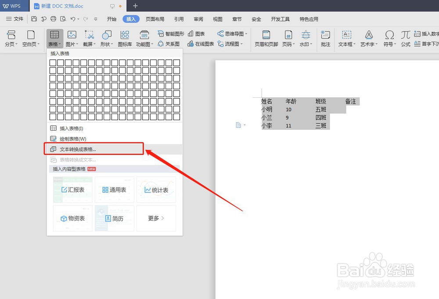The height and width of the screenshot is (299, 439).
Task: Insert a chart with the 图表 icon
Action: (197, 33)
